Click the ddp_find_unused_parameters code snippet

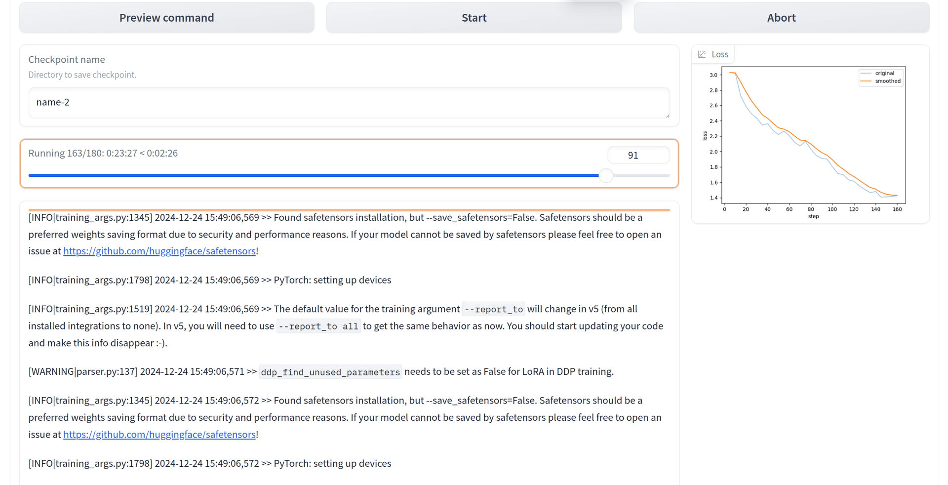[330, 372]
